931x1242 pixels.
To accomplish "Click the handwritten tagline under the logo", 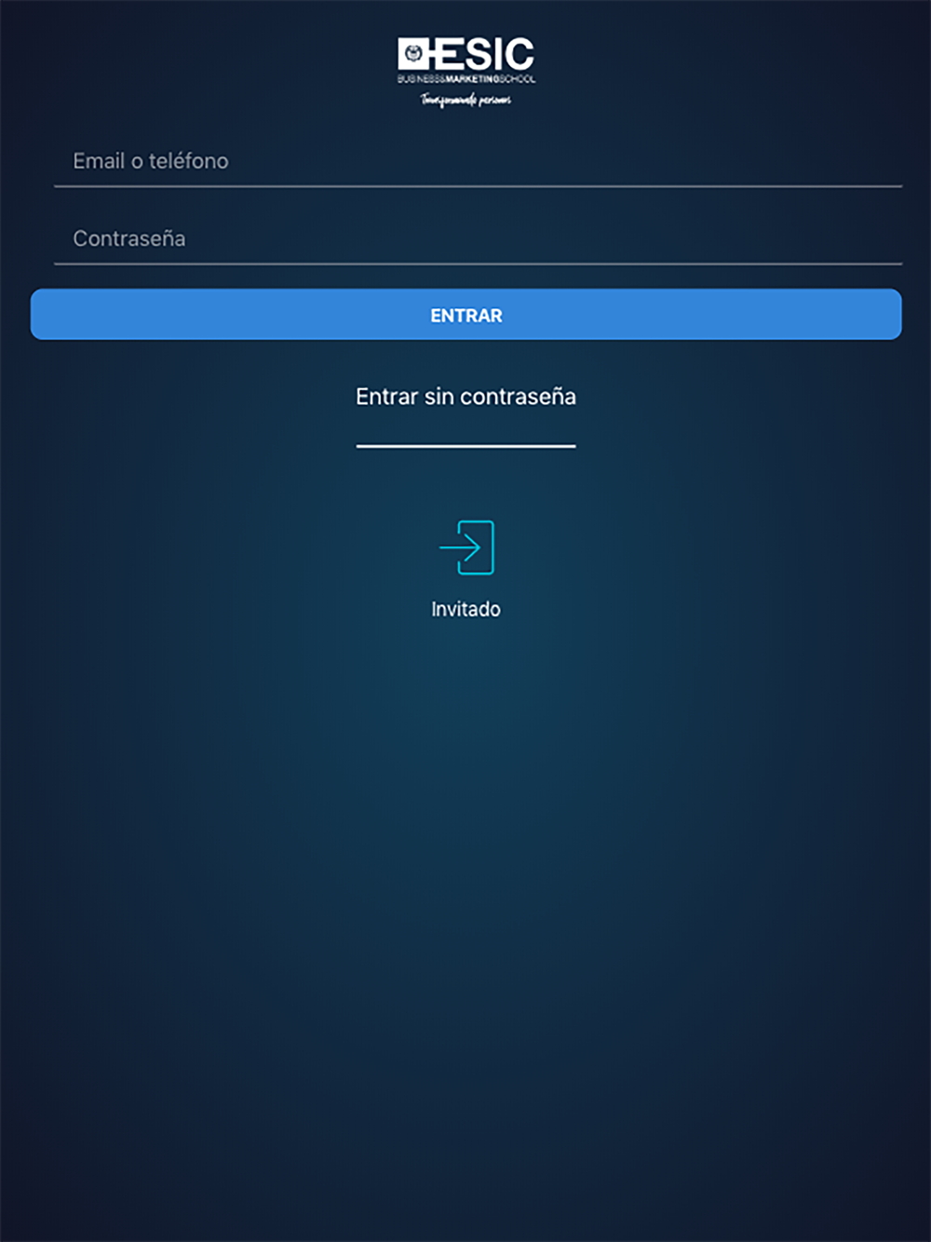I will [x=465, y=100].
